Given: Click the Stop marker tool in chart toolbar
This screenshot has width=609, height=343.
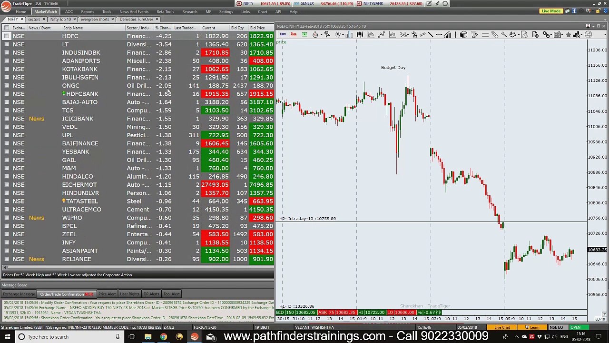Looking at the screenshot, I should pos(294,34).
